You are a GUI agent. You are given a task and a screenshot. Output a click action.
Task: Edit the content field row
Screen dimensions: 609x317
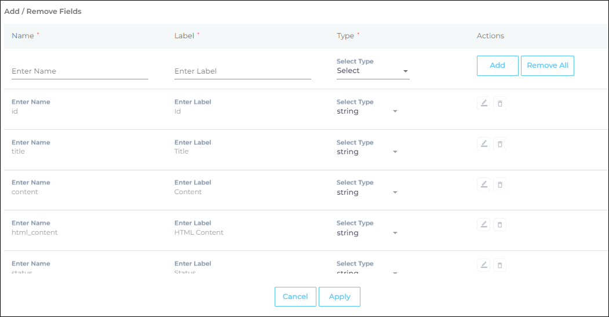coord(483,184)
